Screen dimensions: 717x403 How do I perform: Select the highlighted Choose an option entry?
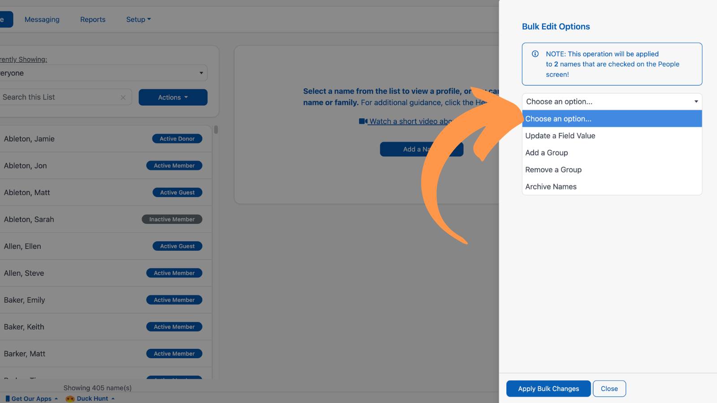click(612, 119)
